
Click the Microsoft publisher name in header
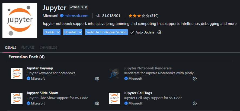coord(51,16)
